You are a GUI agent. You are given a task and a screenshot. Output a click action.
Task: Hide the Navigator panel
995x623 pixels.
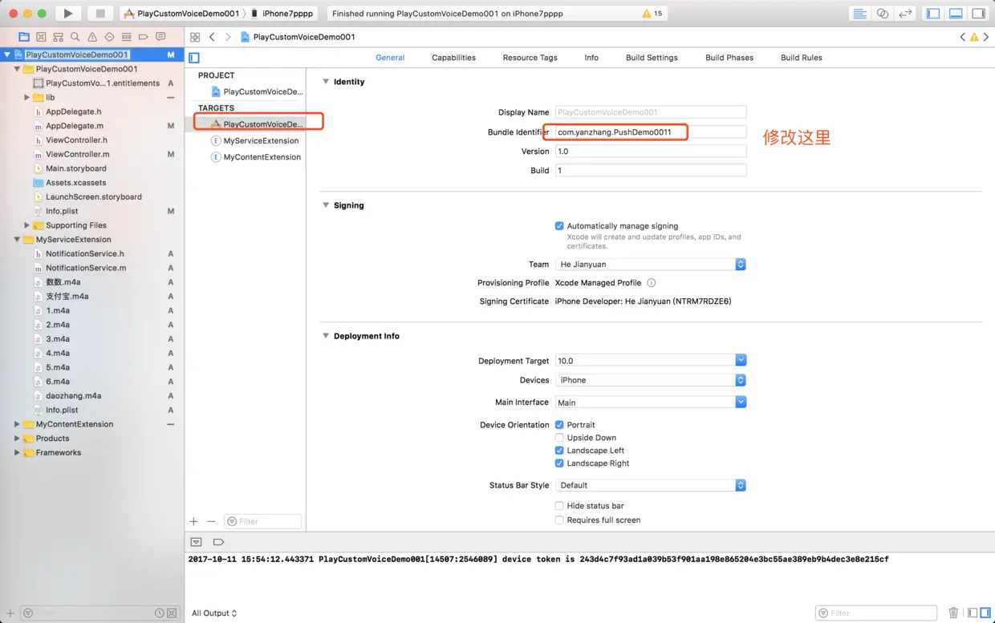point(932,14)
